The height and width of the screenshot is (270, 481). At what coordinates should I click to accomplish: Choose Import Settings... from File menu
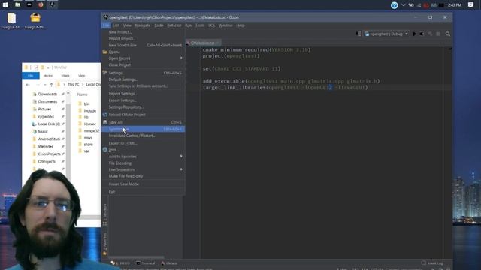(144, 94)
